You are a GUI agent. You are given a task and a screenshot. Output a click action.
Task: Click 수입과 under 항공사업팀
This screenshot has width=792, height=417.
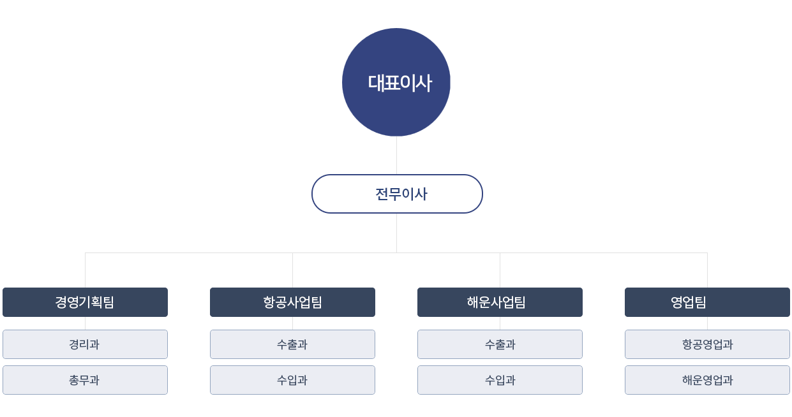tap(292, 380)
